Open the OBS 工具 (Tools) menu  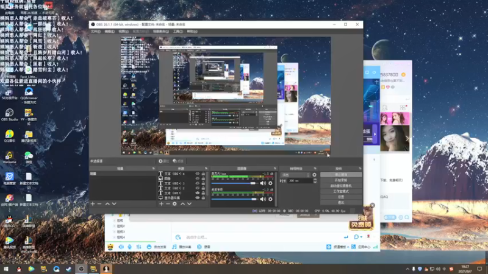pyautogui.click(x=178, y=32)
